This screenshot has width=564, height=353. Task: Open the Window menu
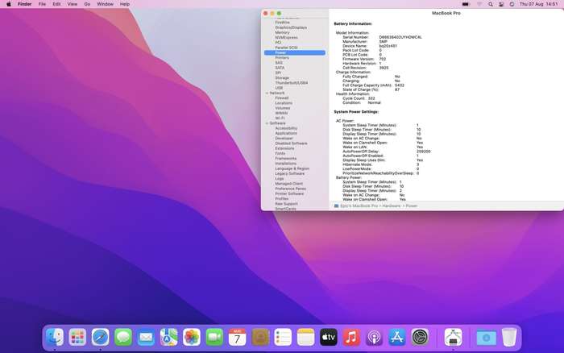(x=105, y=4)
